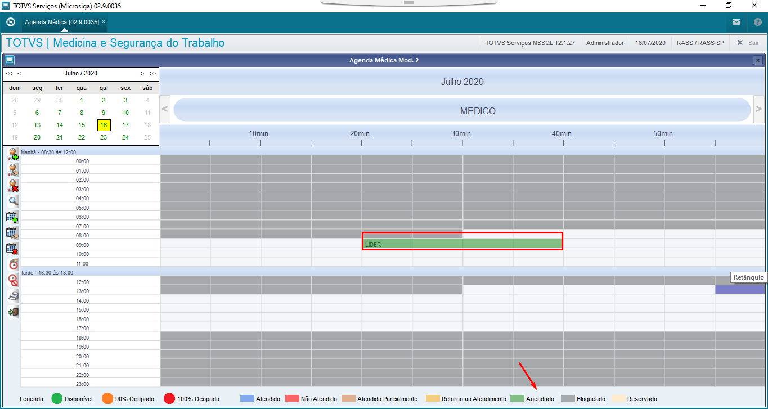Select day 16 highlighted in calendar
Viewport: 768px width, 409px height.
[x=104, y=125]
